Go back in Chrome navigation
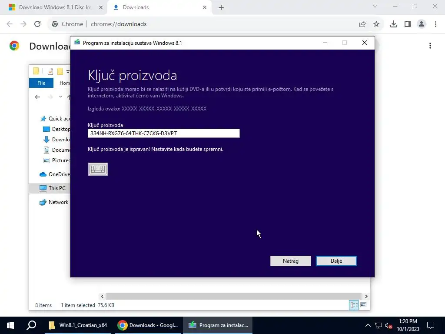Screen dimensions: 445x334 [10, 24]
